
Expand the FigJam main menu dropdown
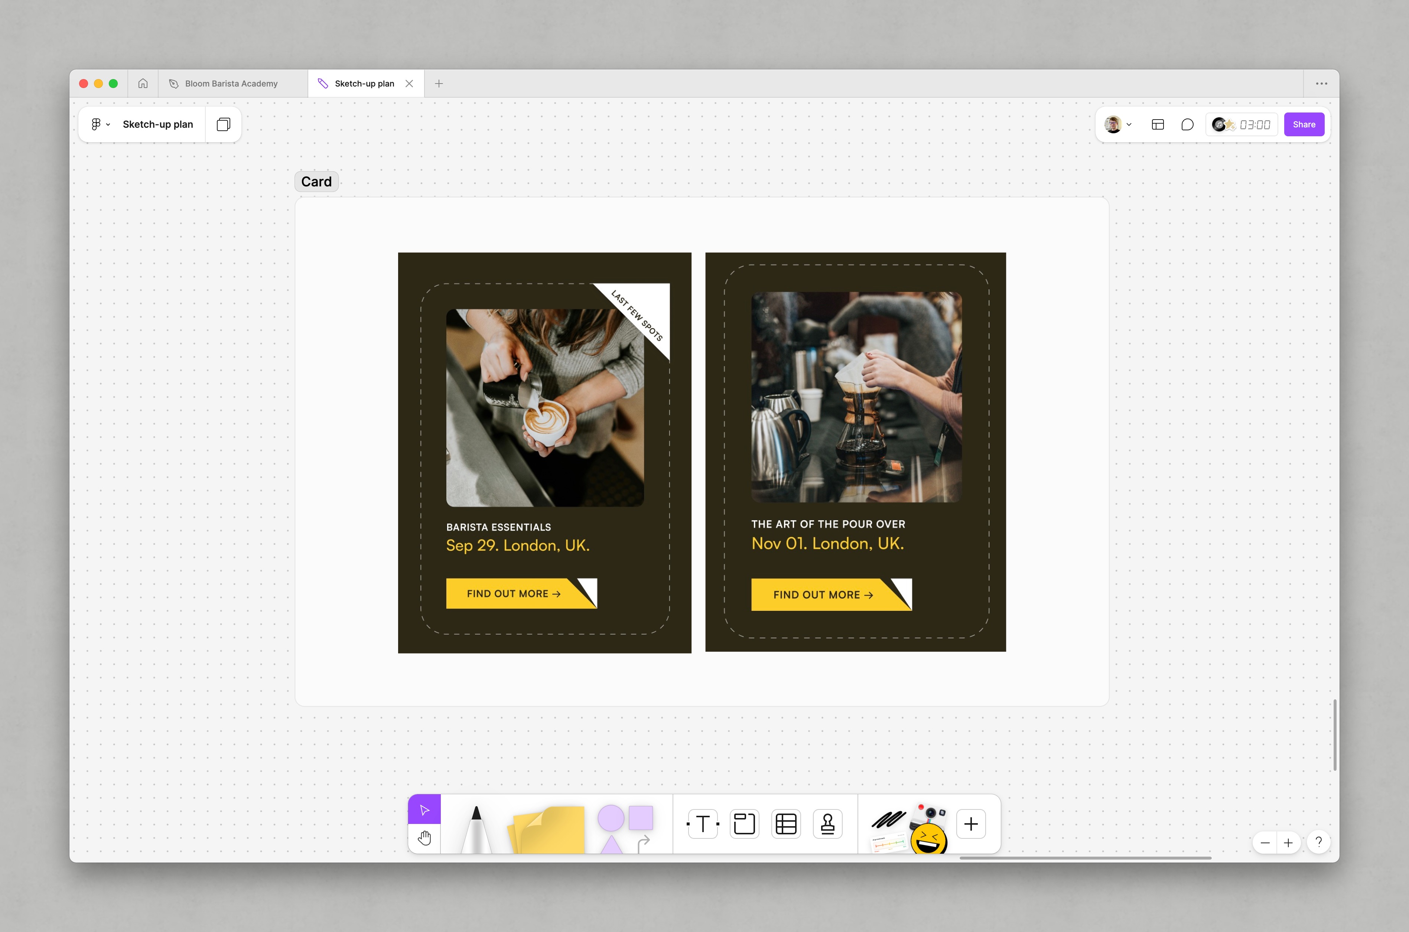[101, 124]
